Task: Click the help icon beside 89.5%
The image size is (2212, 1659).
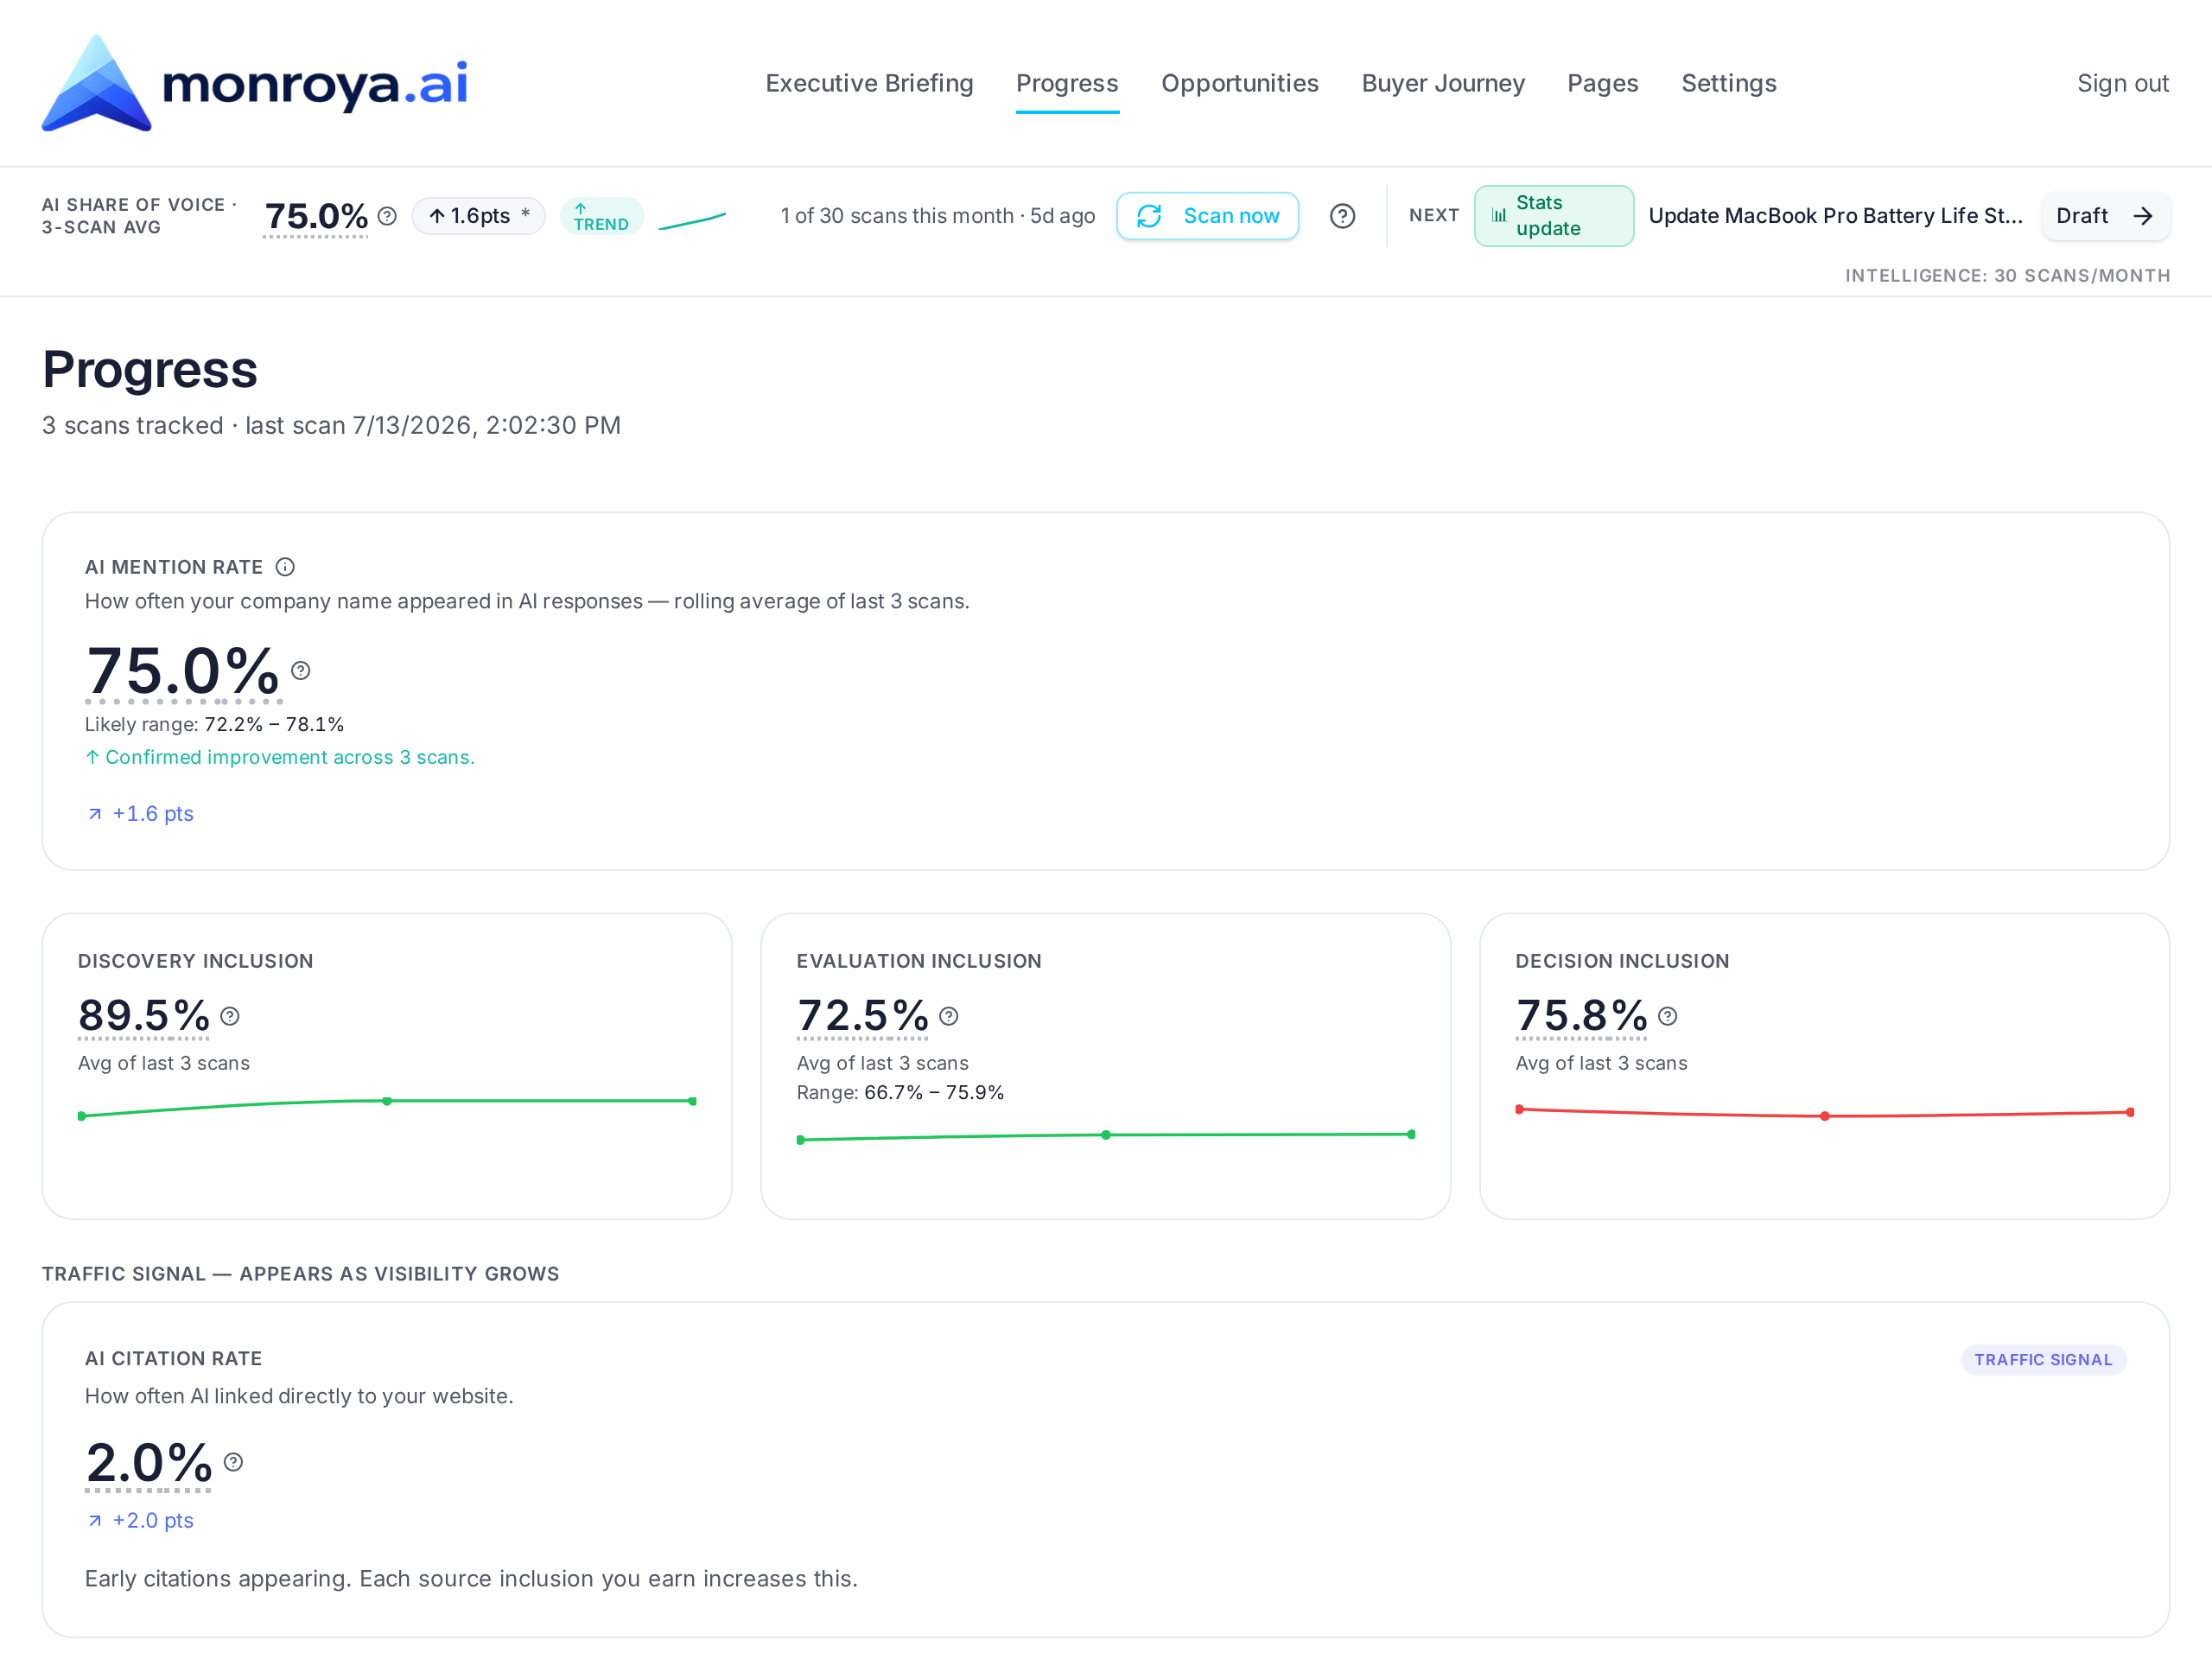Action: (x=230, y=1016)
